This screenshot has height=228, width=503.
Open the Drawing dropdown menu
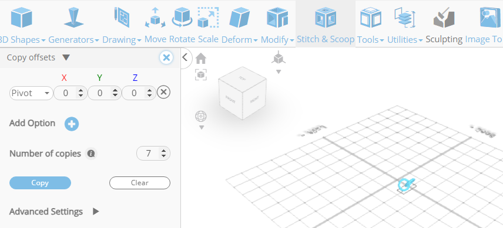(x=139, y=40)
